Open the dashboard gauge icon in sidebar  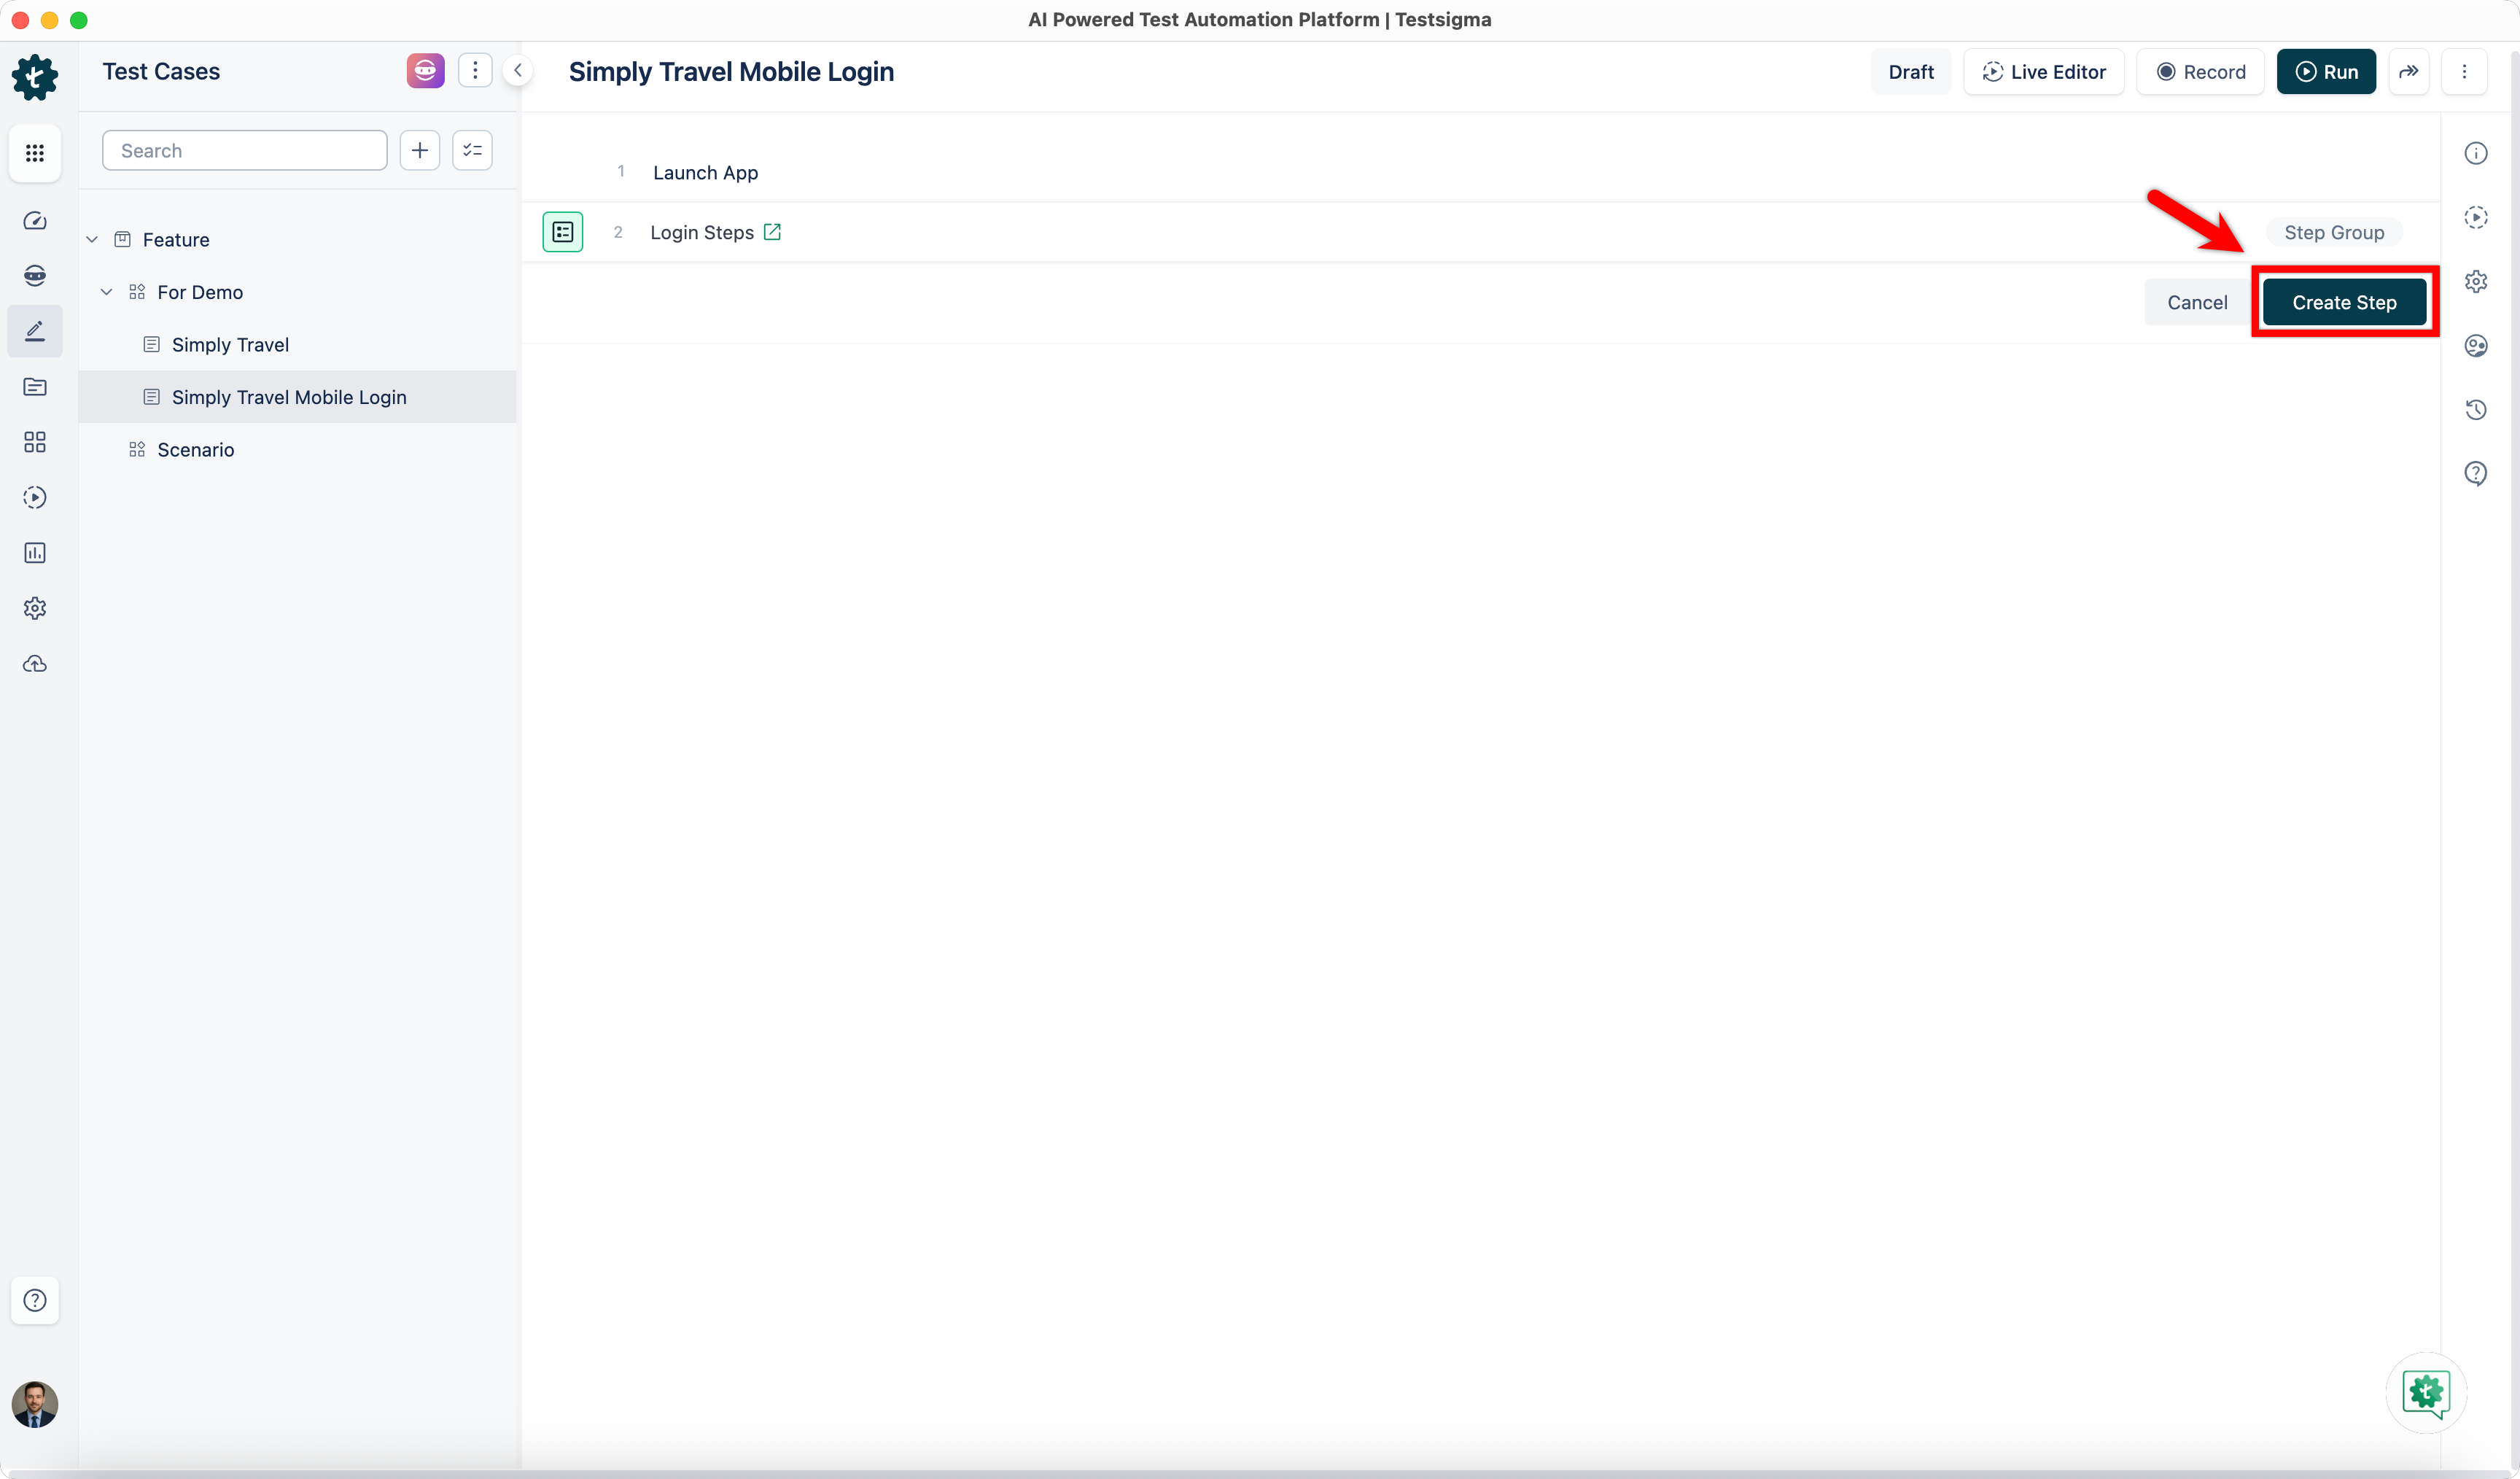[x=35, y=221]
